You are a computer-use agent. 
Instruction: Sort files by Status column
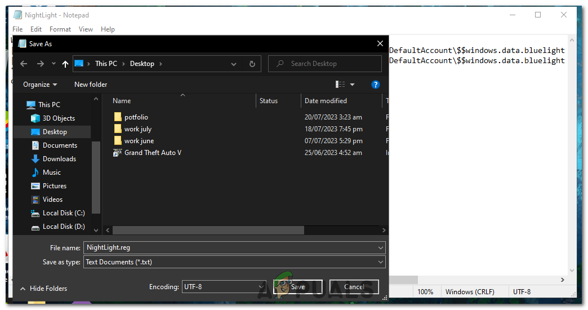(269, 100)
